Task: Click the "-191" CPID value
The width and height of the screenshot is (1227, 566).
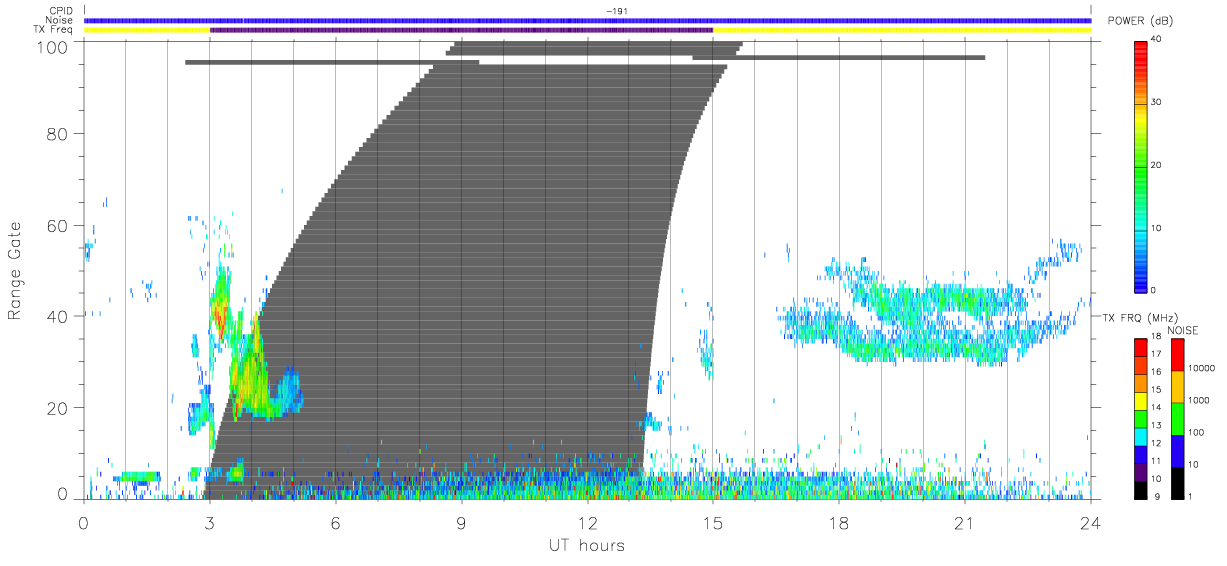Action: tap(615, 11)
